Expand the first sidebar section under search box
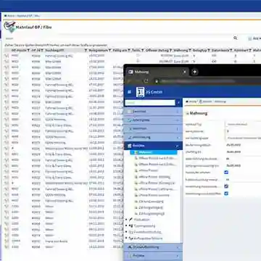Screen dimensions: 261x261 [153, 112]
